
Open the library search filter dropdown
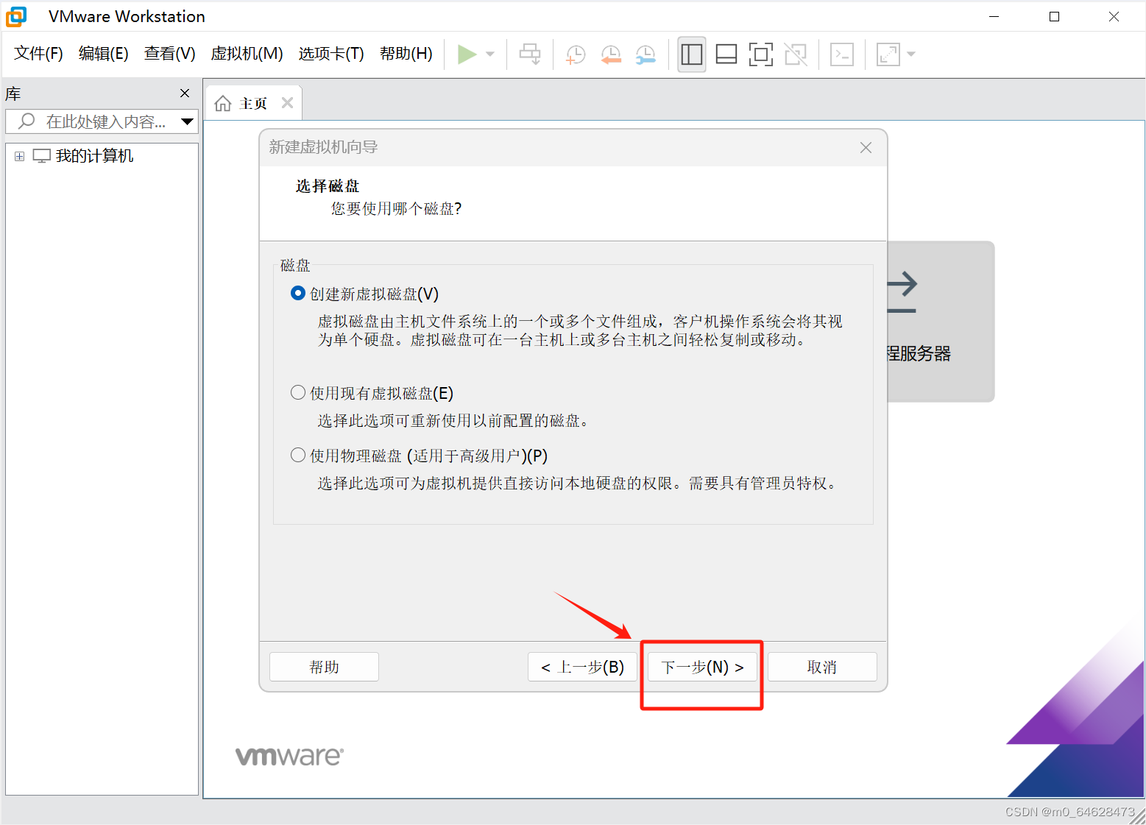tap(188, 121)
